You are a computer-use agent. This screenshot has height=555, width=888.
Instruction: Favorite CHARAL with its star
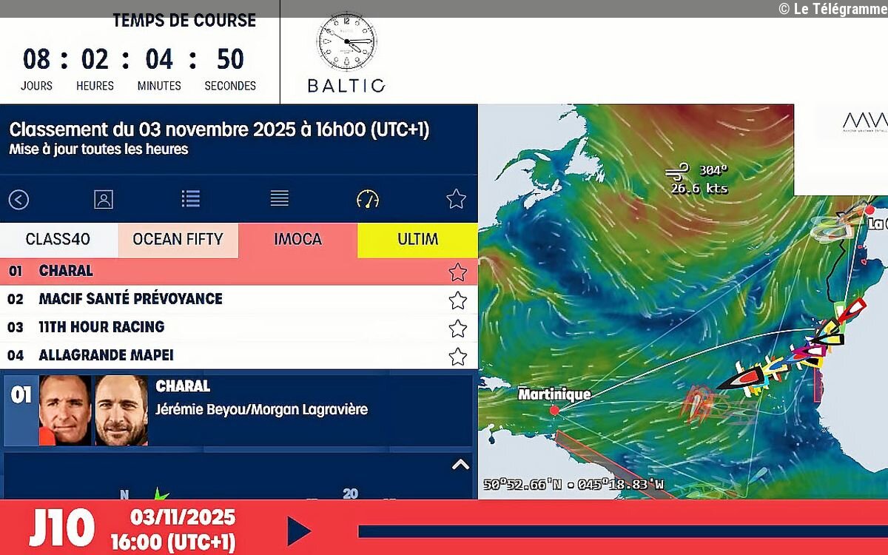457,272
